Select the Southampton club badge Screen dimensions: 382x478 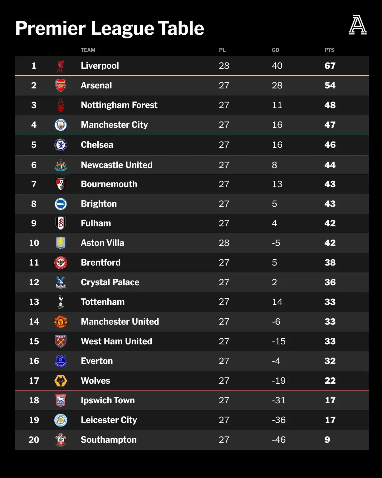point(61,440)
